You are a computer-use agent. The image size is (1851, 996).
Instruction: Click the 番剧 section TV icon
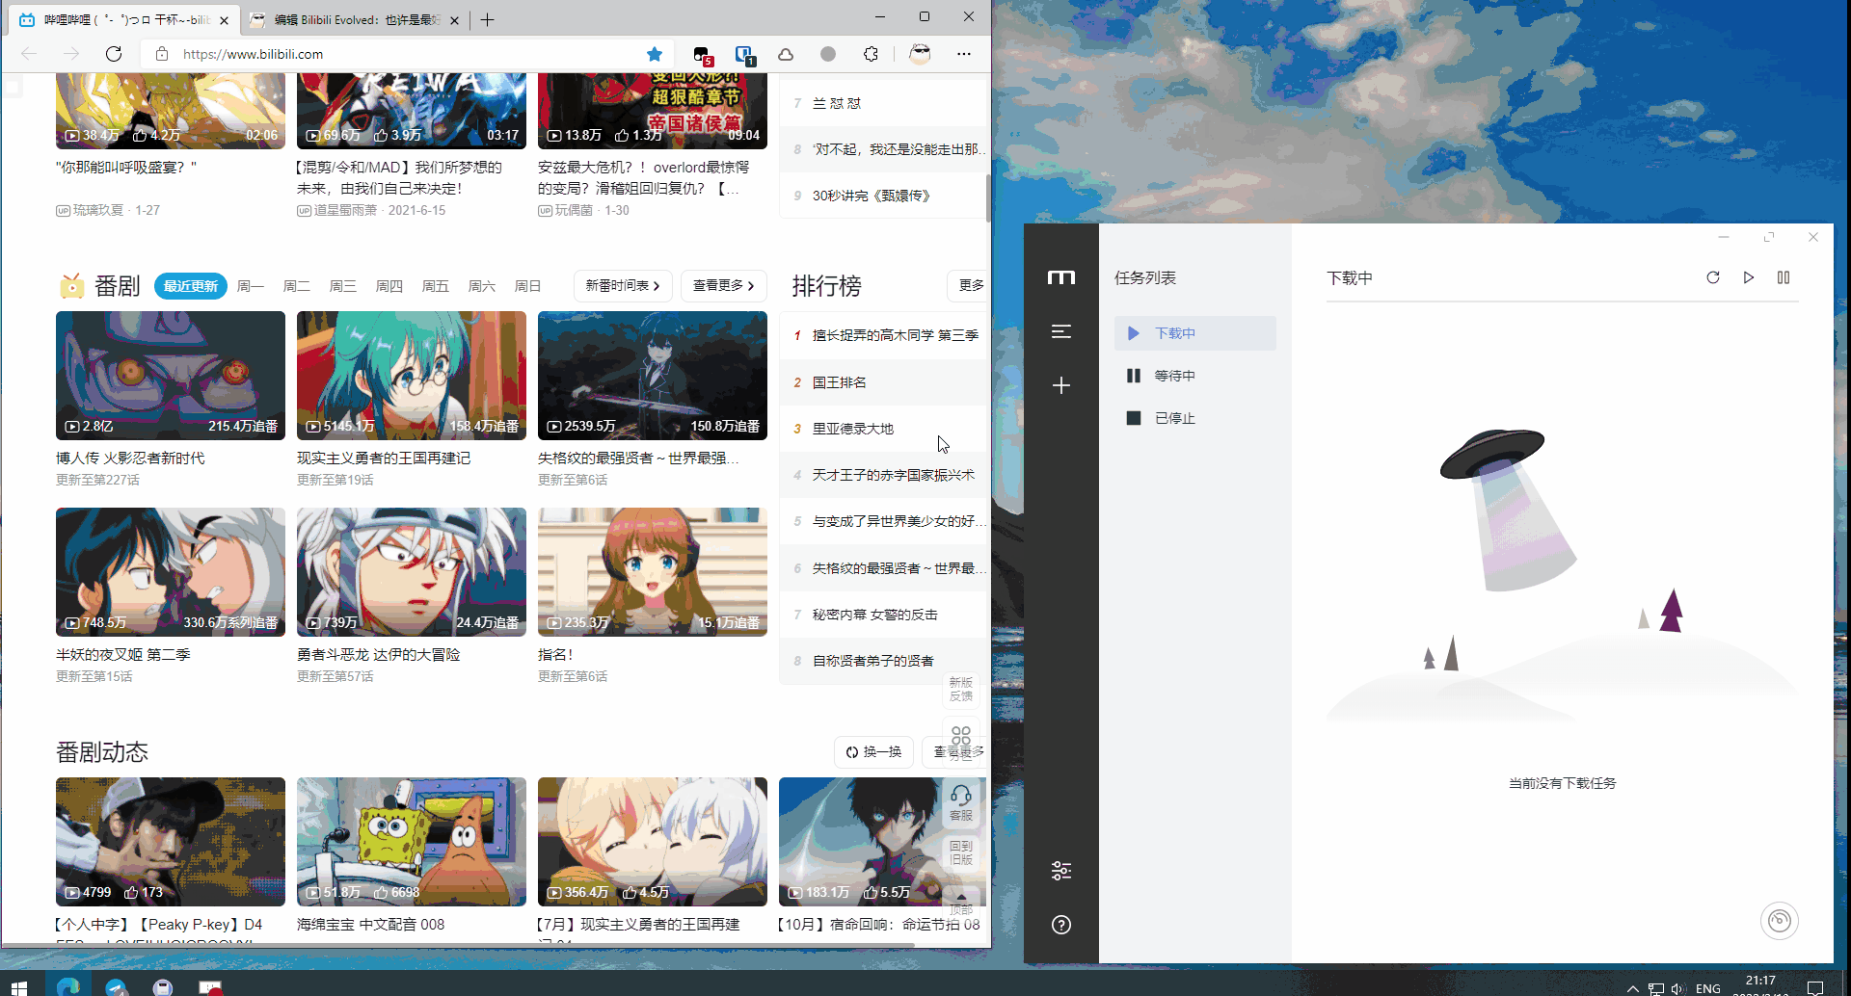[71, 286]
